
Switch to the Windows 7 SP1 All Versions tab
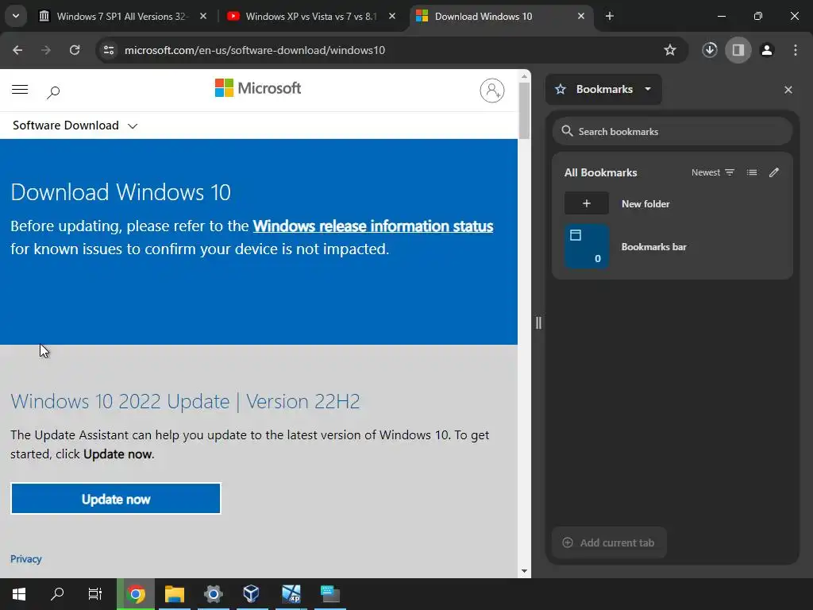click(123, 16)
